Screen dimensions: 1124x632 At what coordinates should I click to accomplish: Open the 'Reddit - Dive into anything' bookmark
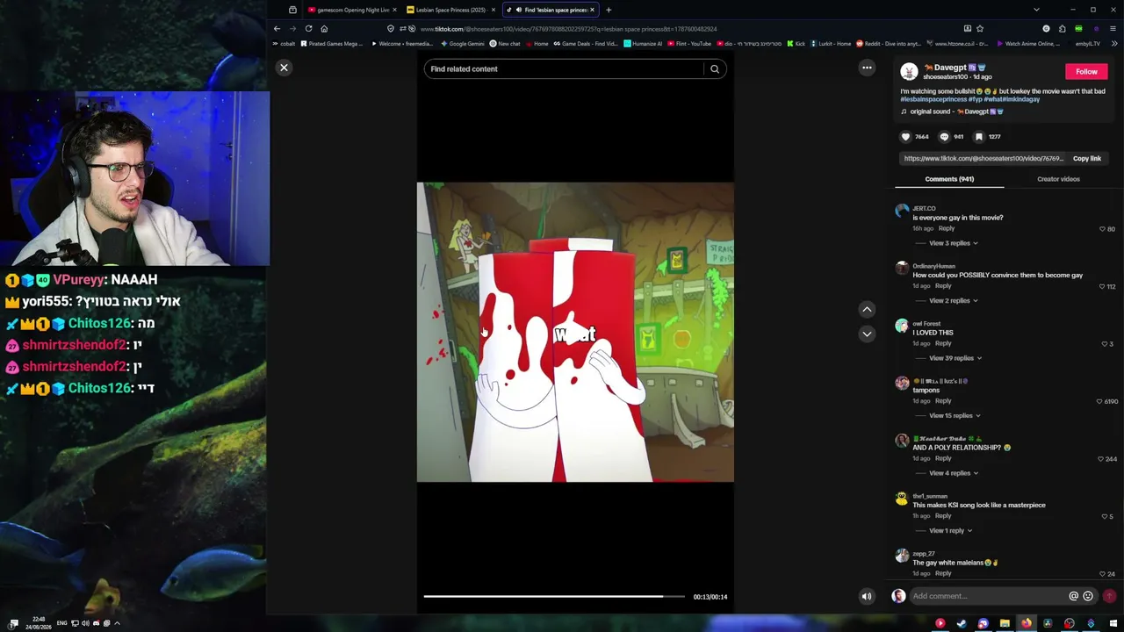889,44
